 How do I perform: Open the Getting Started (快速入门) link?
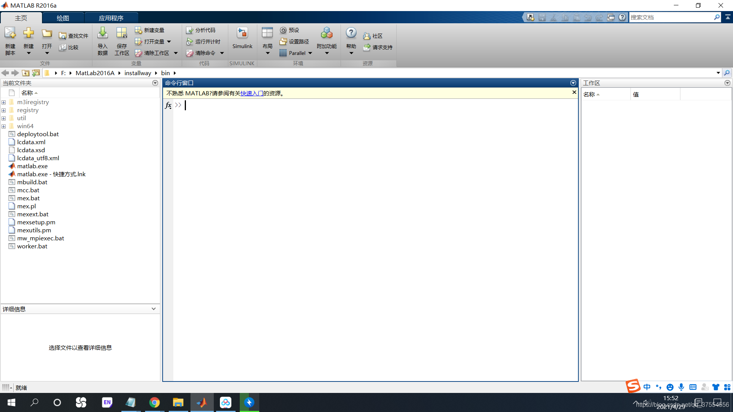point(252,93)
